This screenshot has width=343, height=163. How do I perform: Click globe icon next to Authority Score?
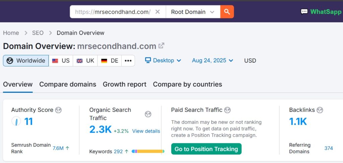58,110
